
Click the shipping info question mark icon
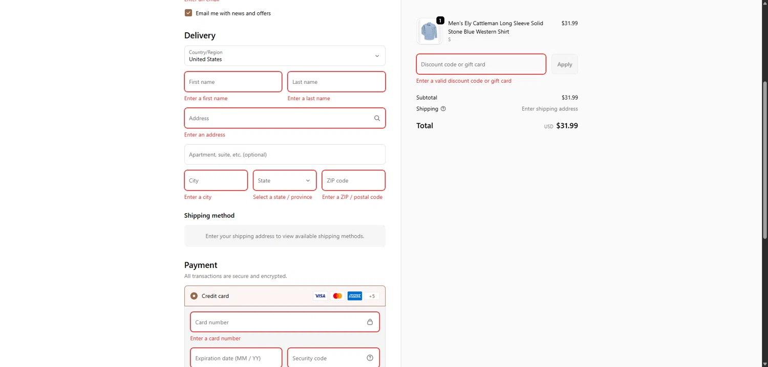coord(443,109)
